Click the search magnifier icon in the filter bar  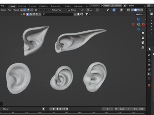click(43, 14)
